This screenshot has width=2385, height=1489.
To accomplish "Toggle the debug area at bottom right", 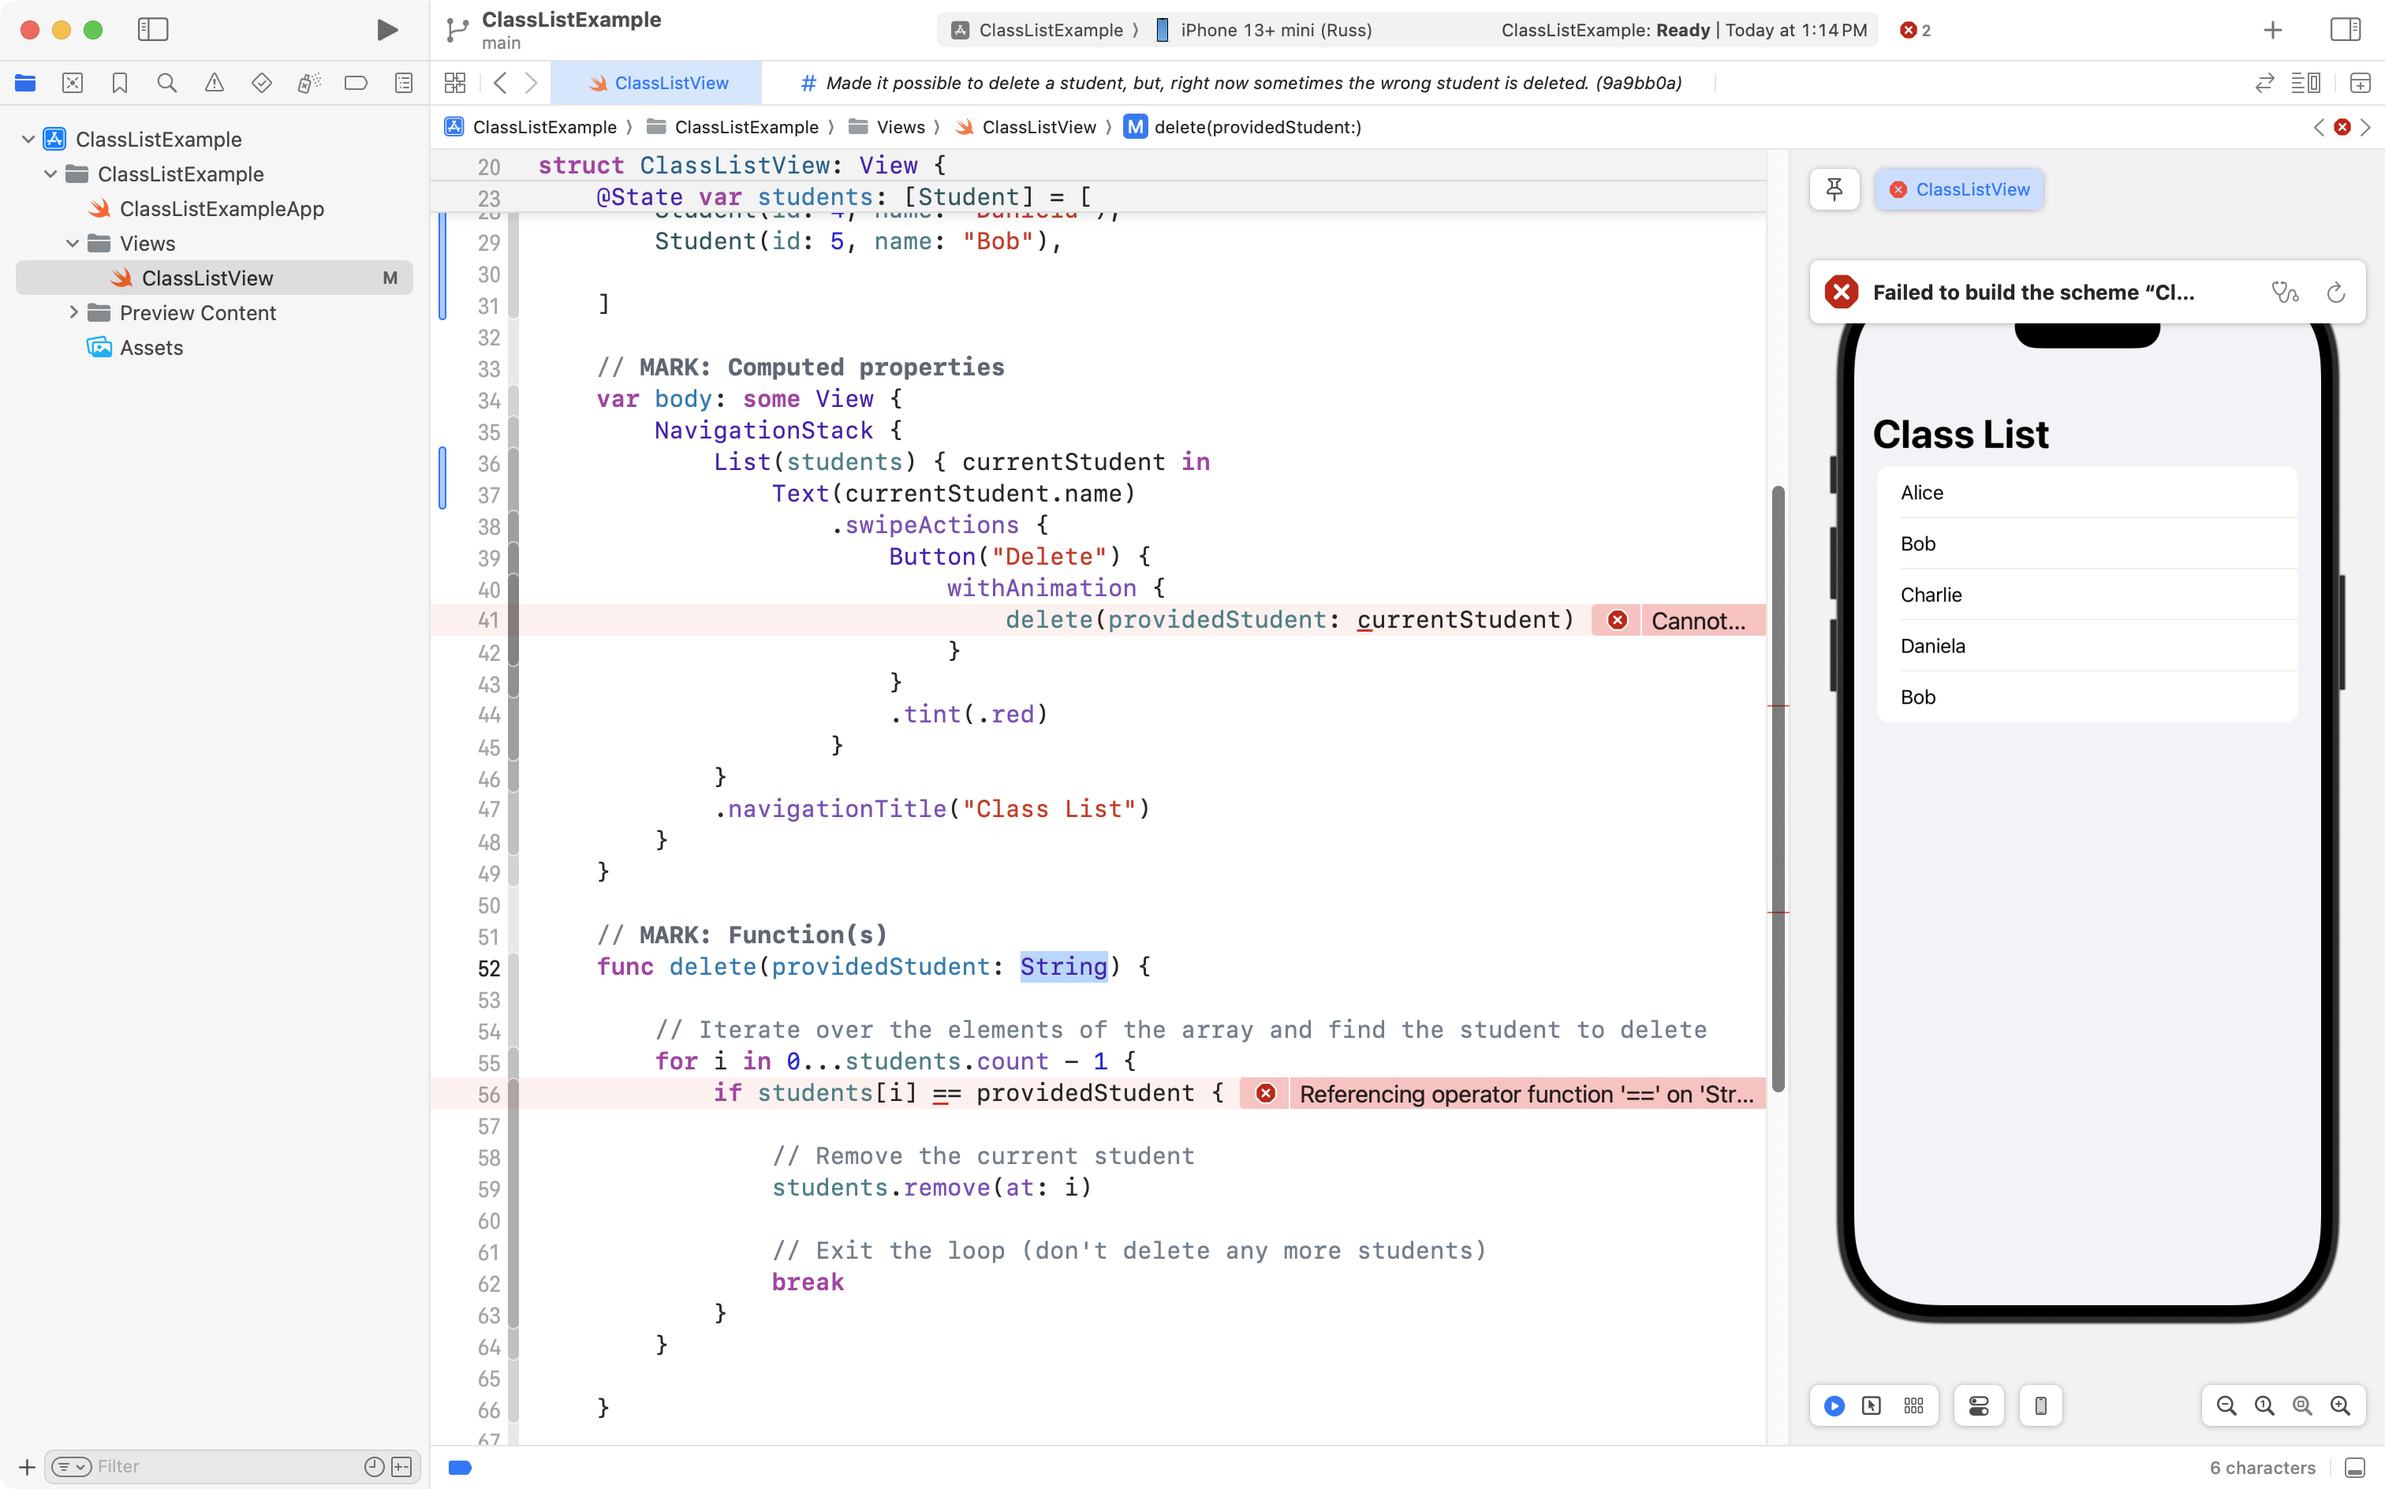I will pos(2354,1468).
